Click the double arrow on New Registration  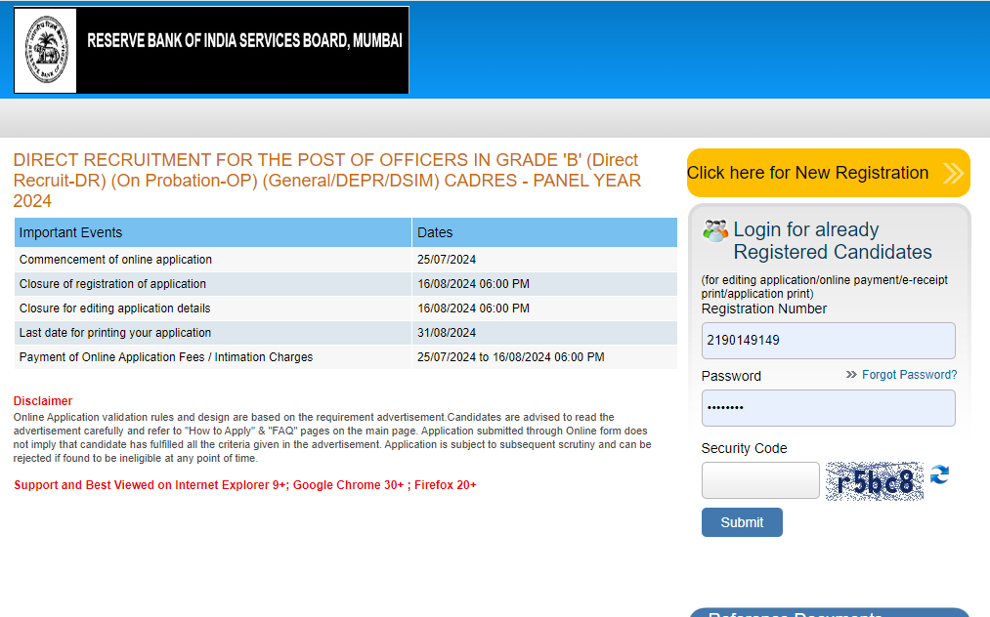tap(953, 173)
